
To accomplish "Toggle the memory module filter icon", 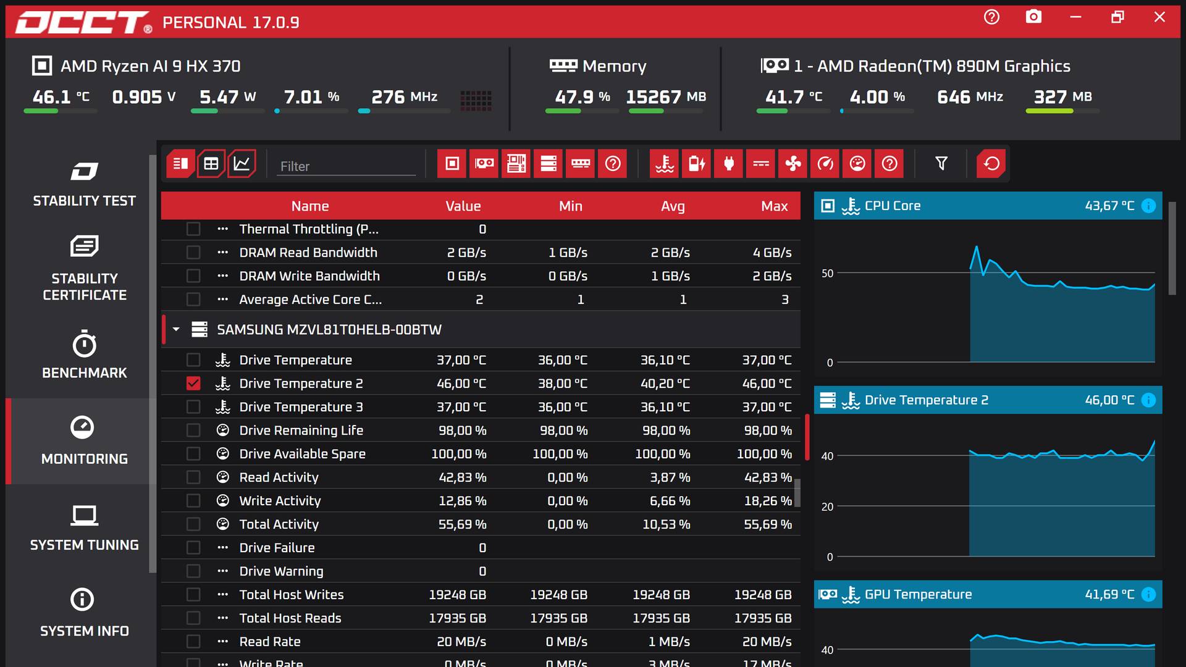I will click(581, 164).
